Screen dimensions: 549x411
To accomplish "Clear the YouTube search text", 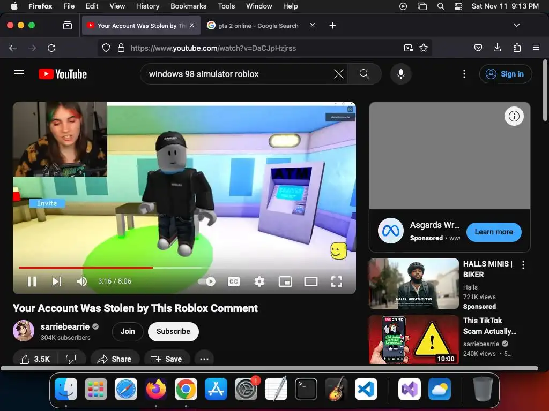I will point(339,74).
